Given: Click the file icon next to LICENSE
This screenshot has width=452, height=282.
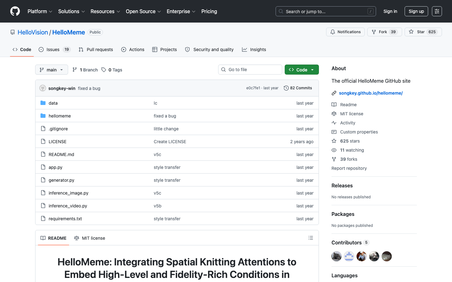Looking at the screenshot, I should [43, 141].
